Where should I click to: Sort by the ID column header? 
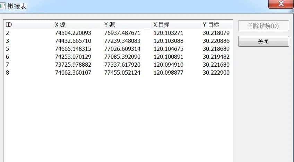point(28,25)
